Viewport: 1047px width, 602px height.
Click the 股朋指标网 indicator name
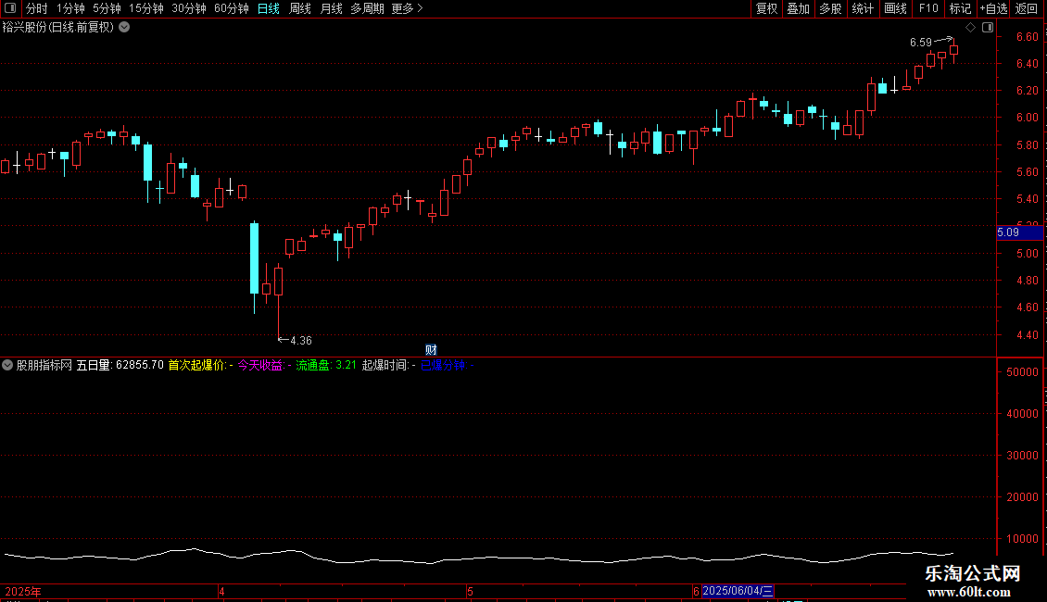click(44, 365)
